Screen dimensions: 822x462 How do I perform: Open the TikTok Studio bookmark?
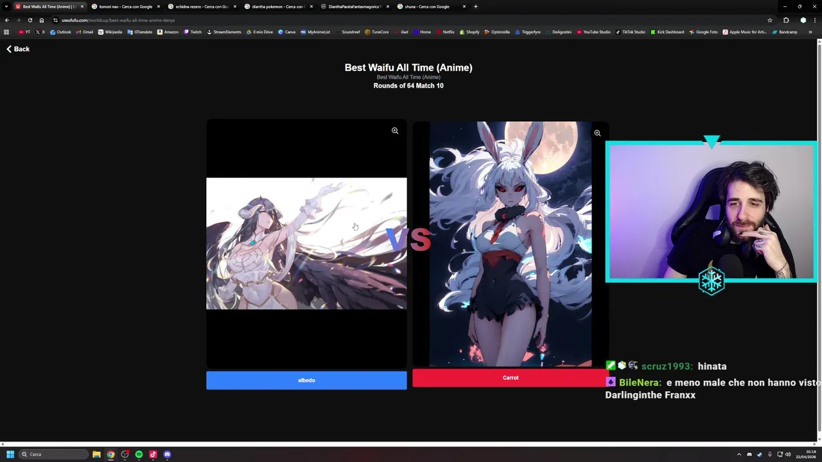click(631, 32)
